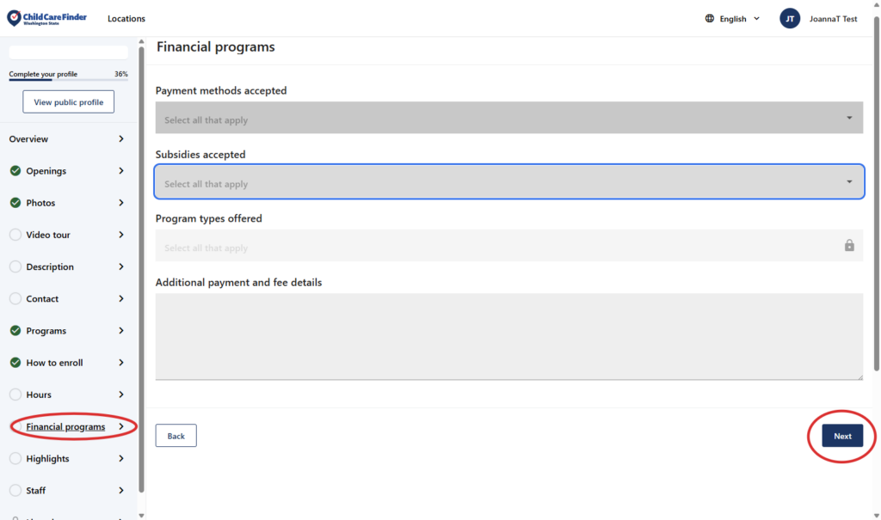Screen dimensions: 881x520
Task: Open the Subsidies accepted dropdown
Action: 508,182
